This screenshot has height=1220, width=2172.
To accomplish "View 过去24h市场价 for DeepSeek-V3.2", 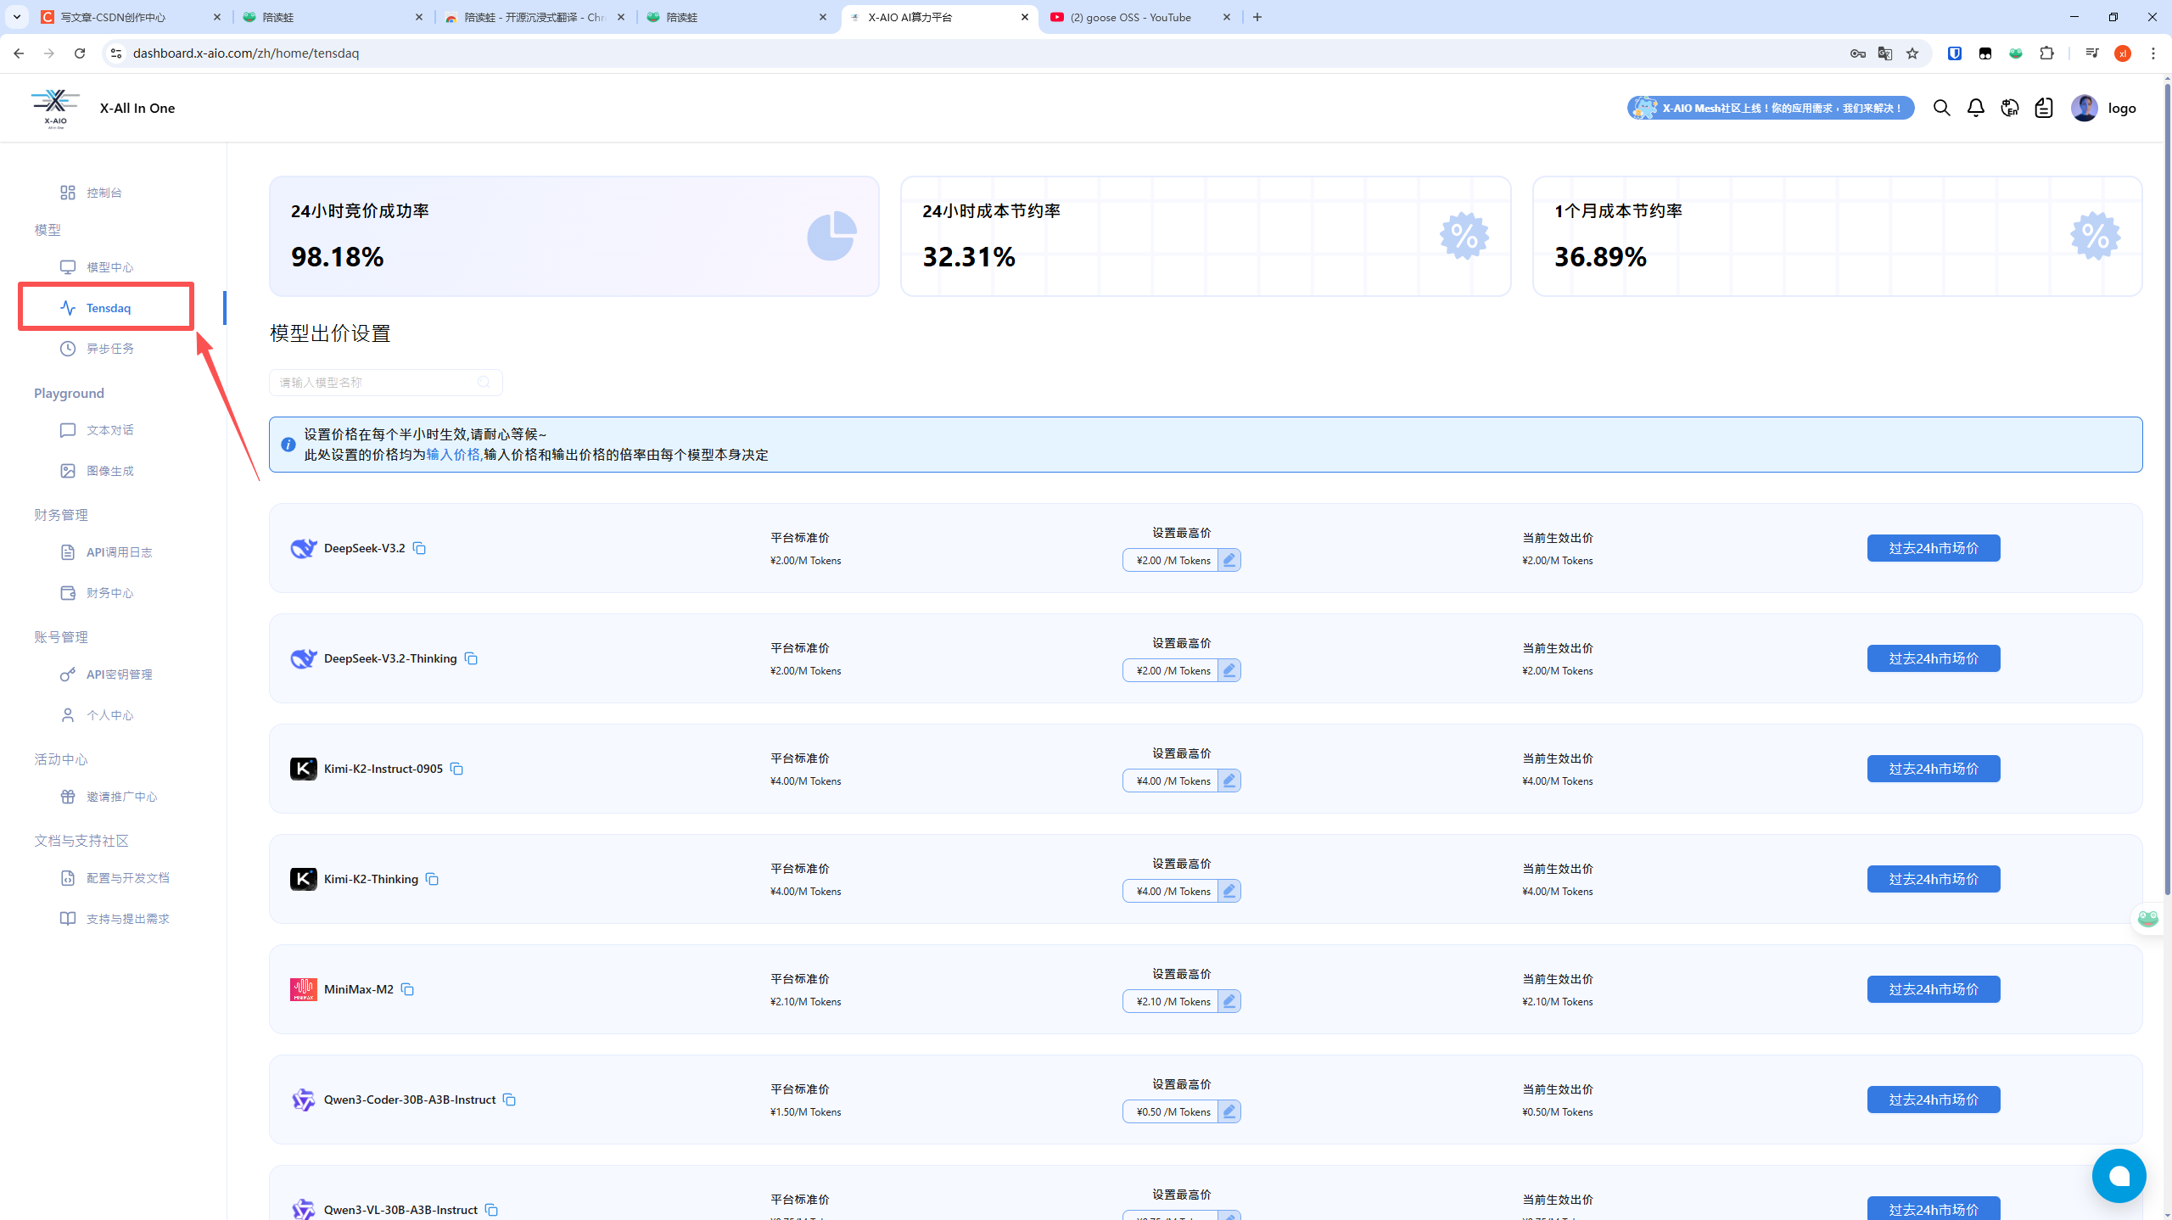I will click(x=1933, y=548).
